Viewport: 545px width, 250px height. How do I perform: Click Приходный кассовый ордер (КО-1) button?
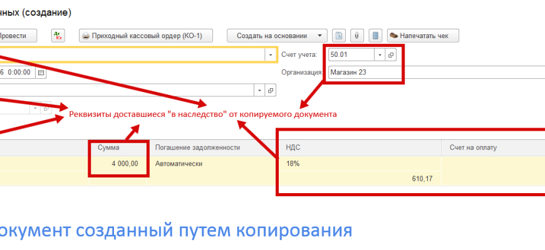[146, 36]
